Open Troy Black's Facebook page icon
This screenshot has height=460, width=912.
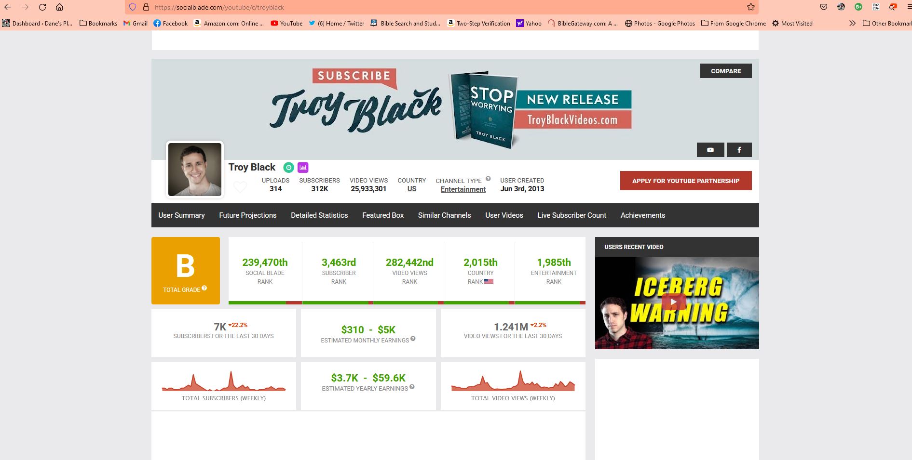(739, 150)
